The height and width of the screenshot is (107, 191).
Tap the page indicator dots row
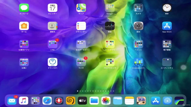point(95,91)
